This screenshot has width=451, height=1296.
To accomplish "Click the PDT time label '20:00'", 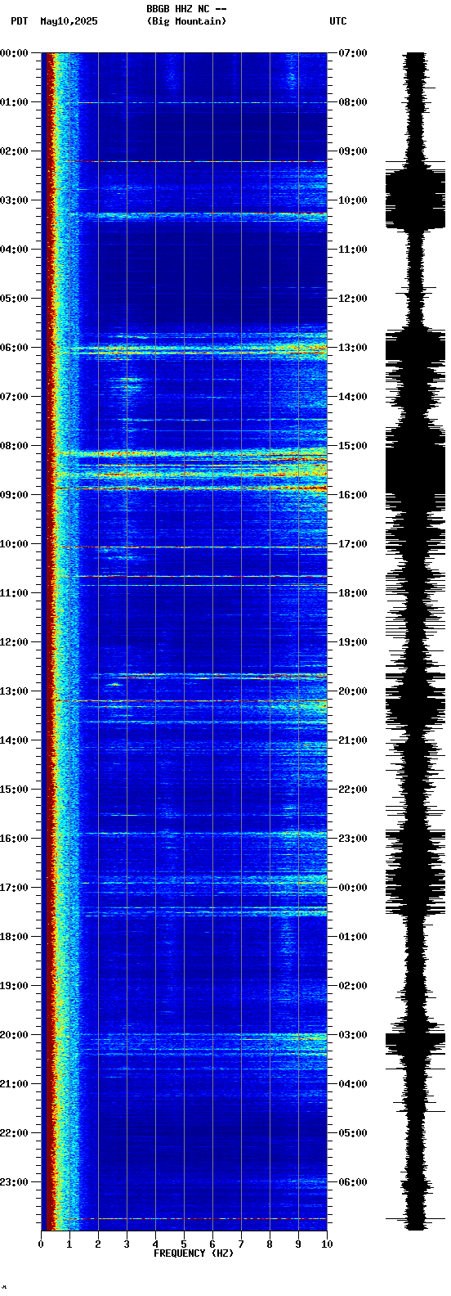I will (14, 1035).
